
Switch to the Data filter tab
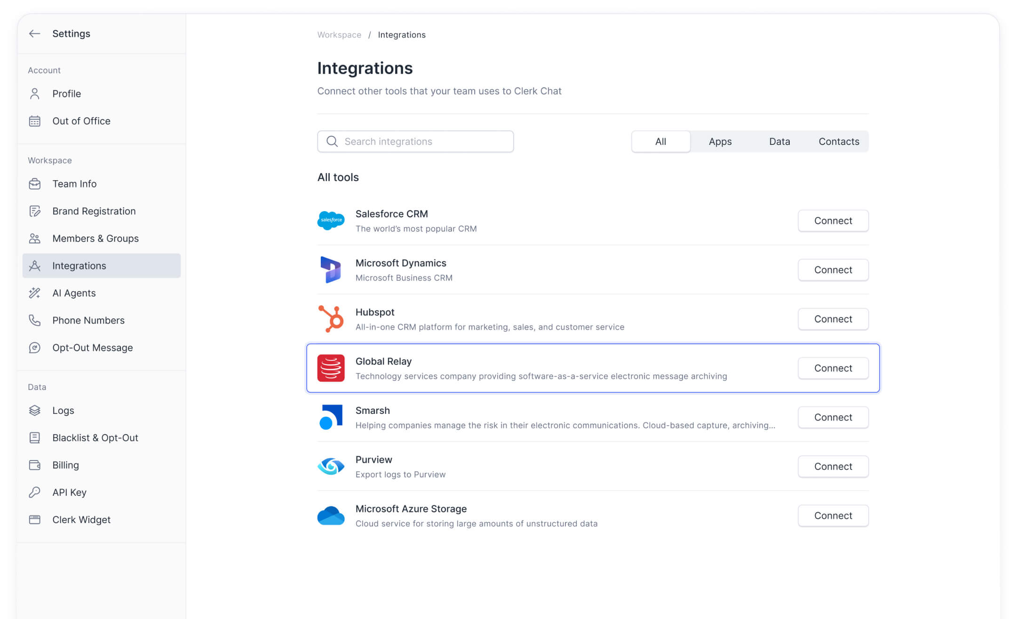pyautogui.click(x=779, y=142)
